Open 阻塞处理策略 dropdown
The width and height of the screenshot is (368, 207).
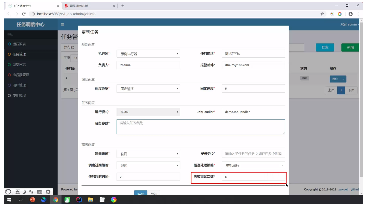click(x=254, y=165)
